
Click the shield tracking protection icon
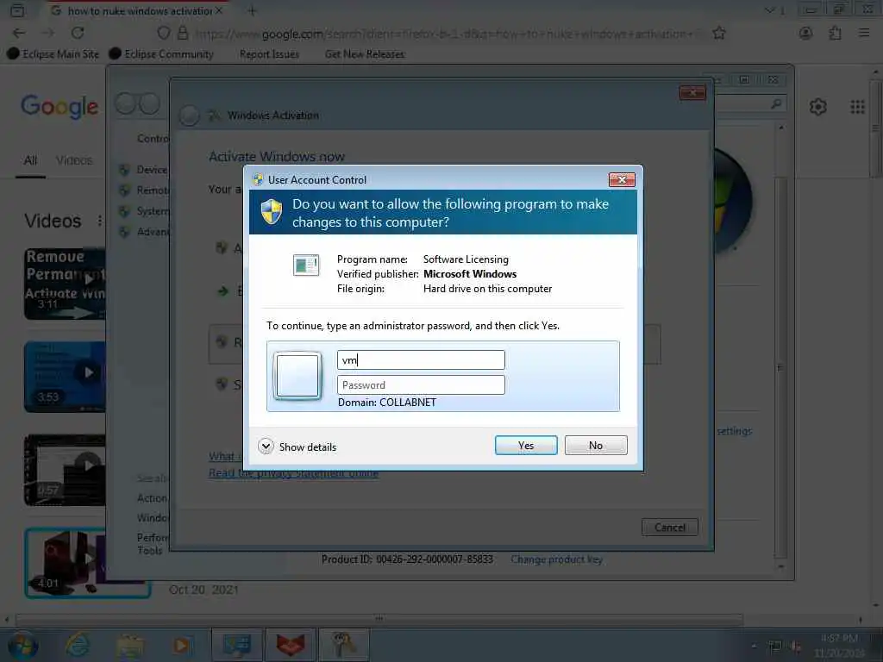click(x=163, y=34)
